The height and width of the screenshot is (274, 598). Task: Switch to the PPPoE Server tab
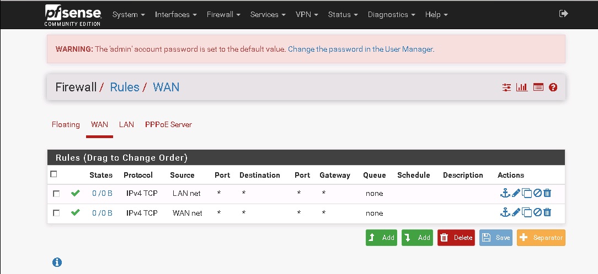click(x=168, y=124)
